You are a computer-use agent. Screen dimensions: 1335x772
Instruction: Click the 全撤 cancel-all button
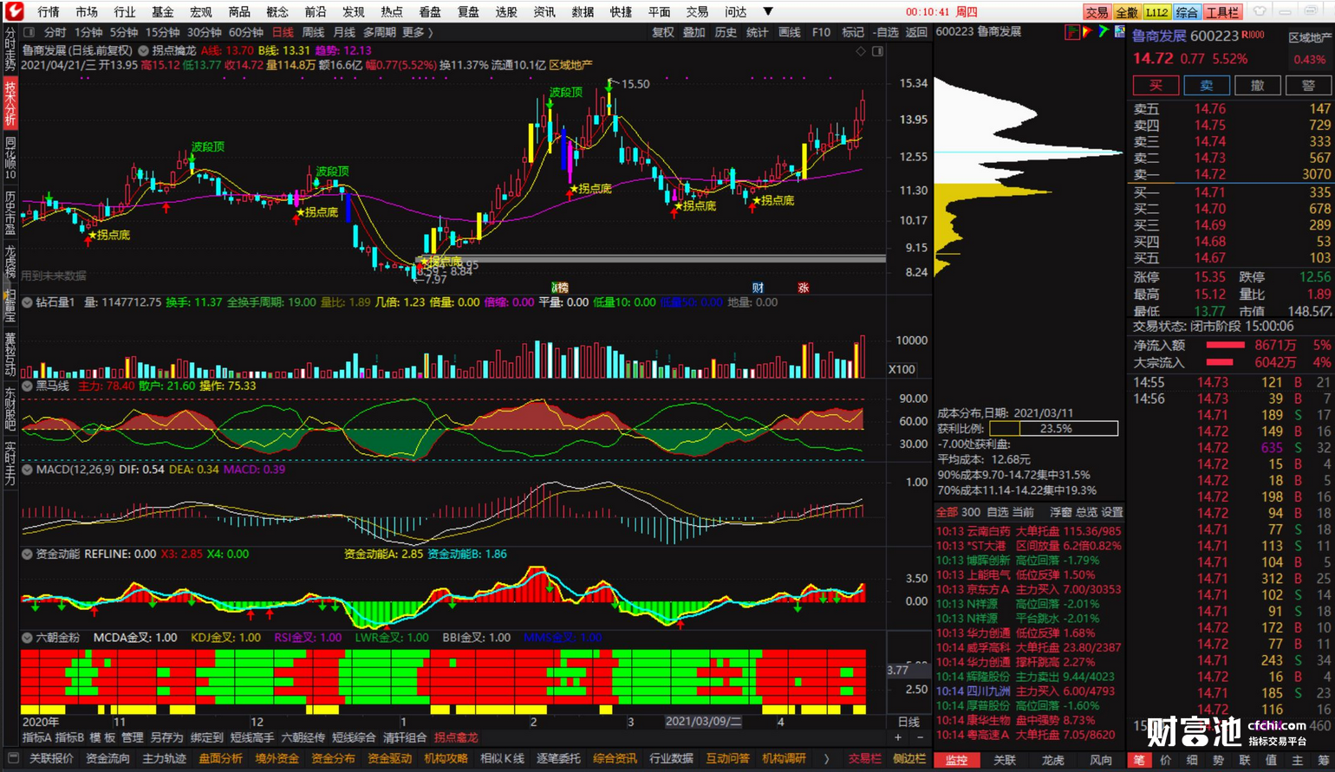pos(1126,12)
